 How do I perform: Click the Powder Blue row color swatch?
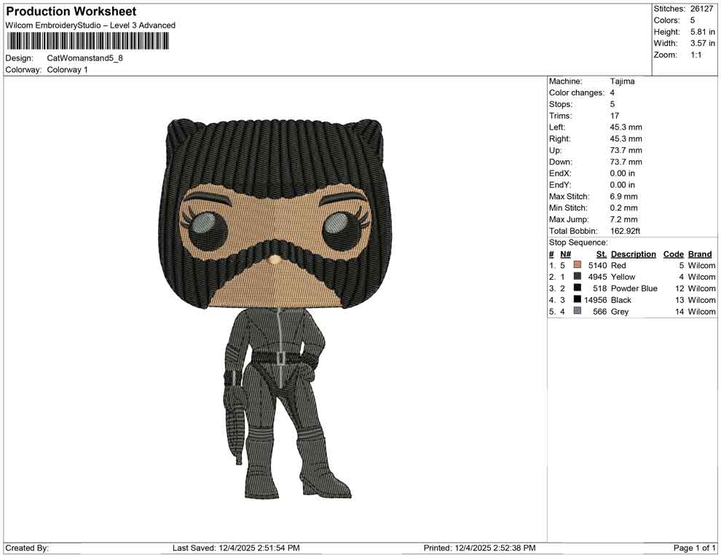pyautogui.click(x=577, y=288)
